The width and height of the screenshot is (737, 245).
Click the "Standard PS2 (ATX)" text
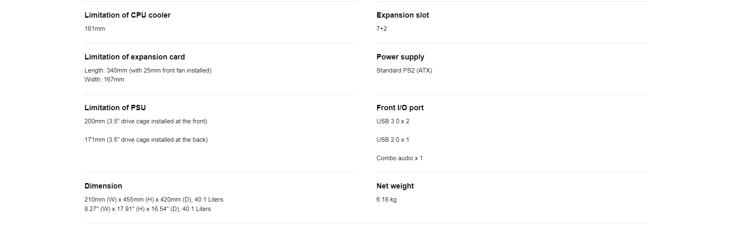click(x=404, y=70)
